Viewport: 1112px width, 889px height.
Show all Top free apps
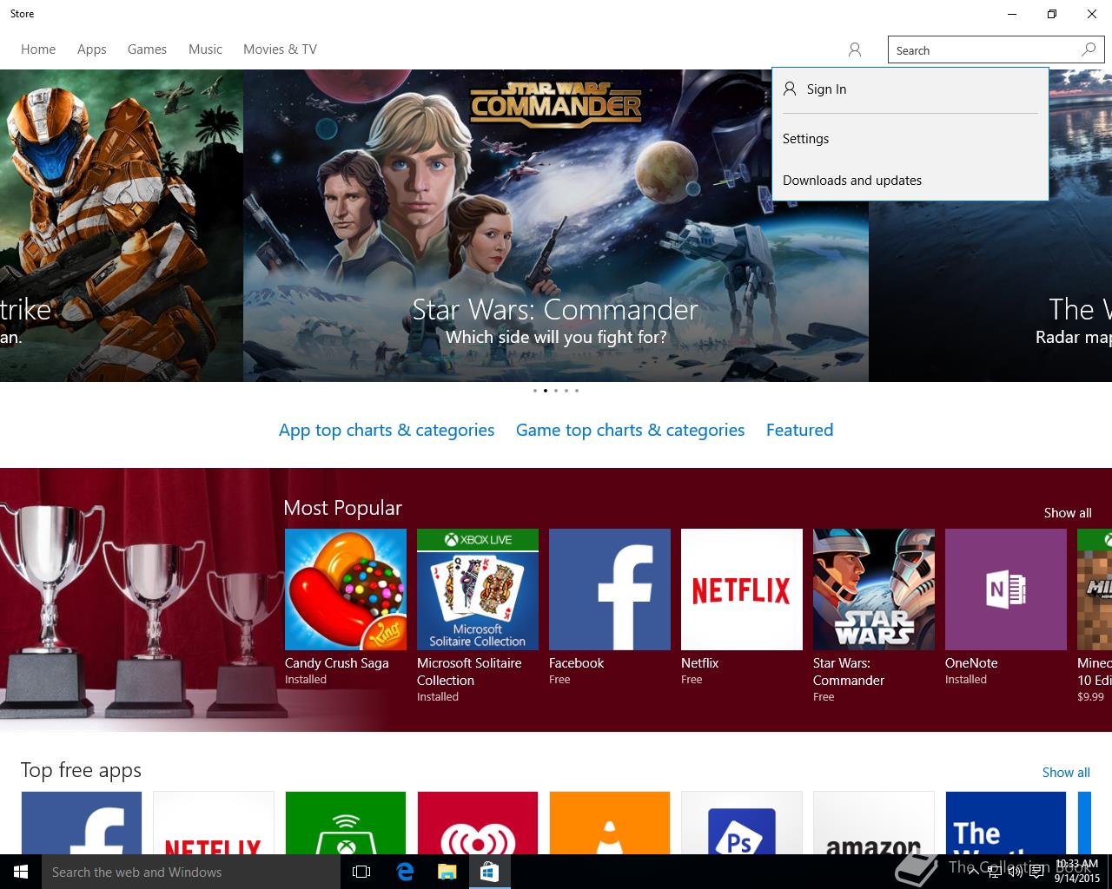point(1066,773)
